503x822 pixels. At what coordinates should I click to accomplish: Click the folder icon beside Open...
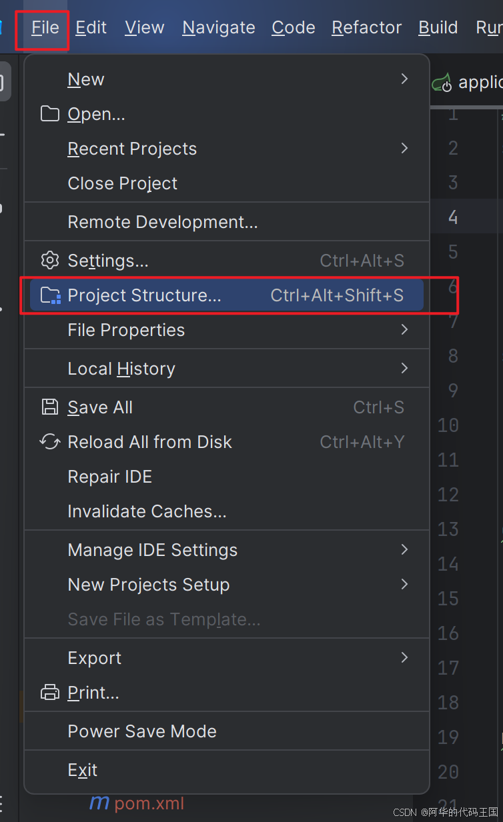point(50,114)
